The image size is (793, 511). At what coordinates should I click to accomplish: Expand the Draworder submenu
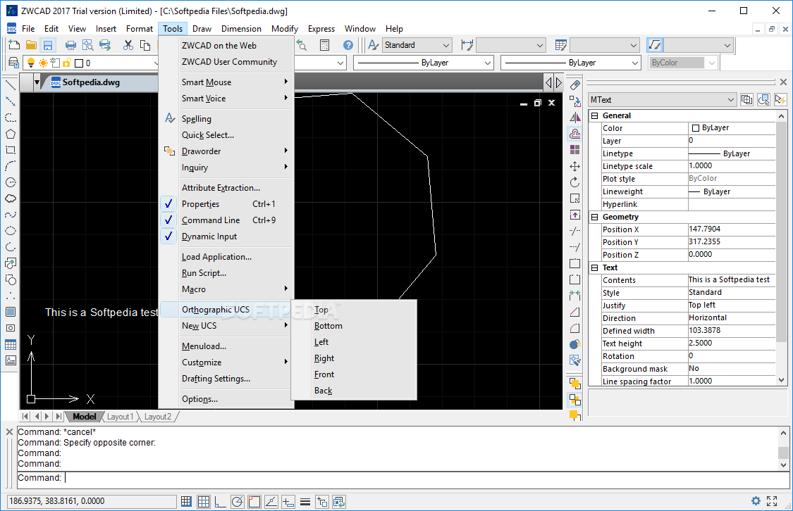(226, 151)
